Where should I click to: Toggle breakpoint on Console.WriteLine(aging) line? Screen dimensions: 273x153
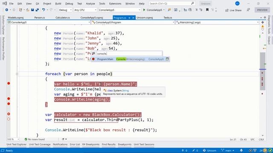(9, 99)
